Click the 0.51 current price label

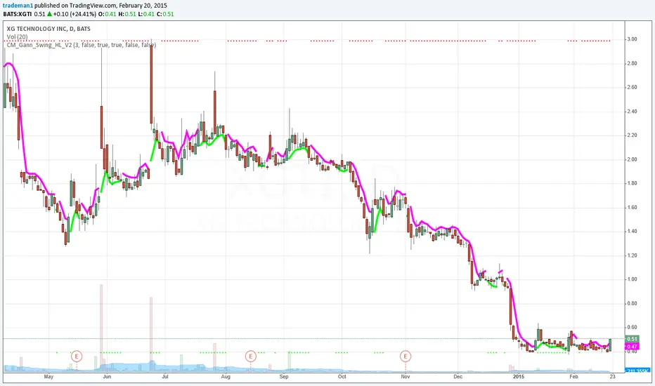tap(633, 339)
